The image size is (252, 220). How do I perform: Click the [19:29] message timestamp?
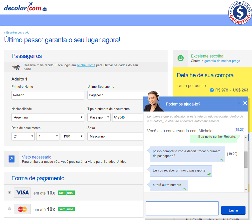coord(232,154)
